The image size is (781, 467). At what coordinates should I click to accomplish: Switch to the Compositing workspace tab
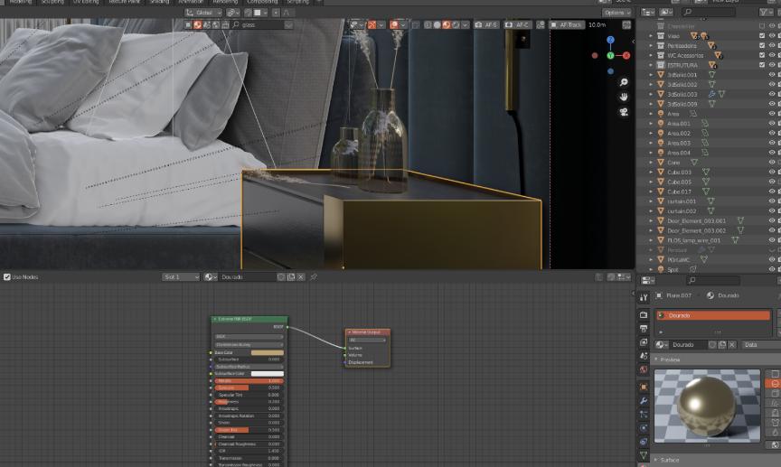[262, 2]
